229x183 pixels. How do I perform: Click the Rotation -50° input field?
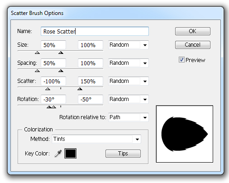[x=91, y=99]
